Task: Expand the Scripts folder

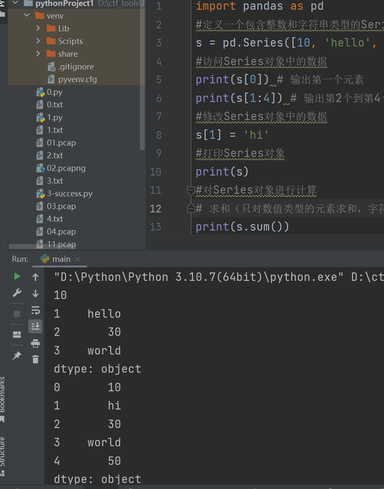Action: (38, 41)
